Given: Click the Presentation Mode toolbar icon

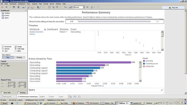Looking at the screenshot, I should [x=98, y=7].
